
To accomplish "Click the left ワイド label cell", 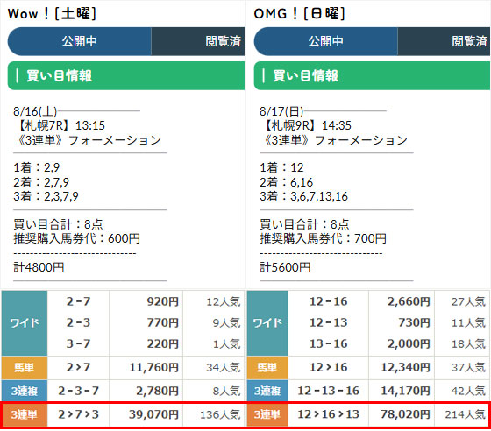I will tap(25, 322).
